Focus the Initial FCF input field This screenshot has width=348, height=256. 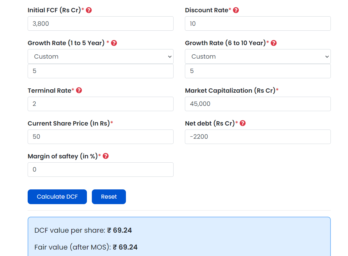click(x=100, y=24)
